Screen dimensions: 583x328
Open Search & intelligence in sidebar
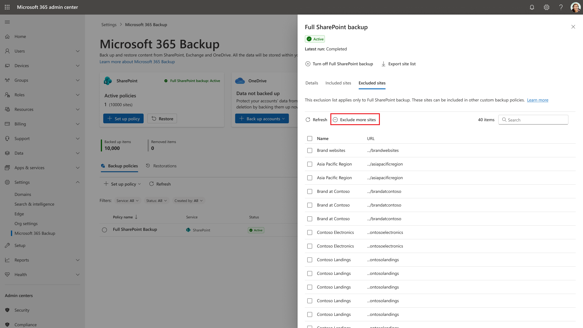34,204
